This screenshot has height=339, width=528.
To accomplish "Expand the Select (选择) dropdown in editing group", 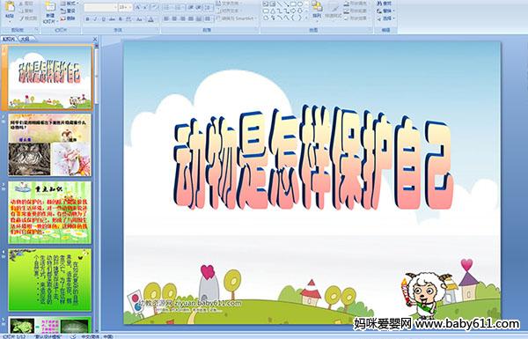I will 385,18.
